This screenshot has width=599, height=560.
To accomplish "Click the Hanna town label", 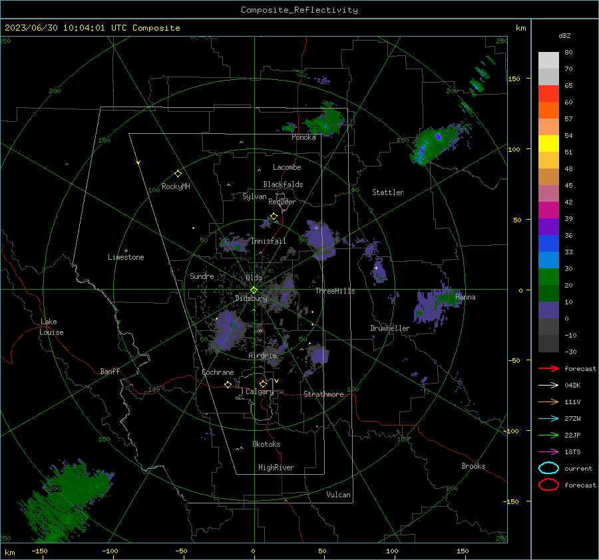I will (x=465, y=297).
